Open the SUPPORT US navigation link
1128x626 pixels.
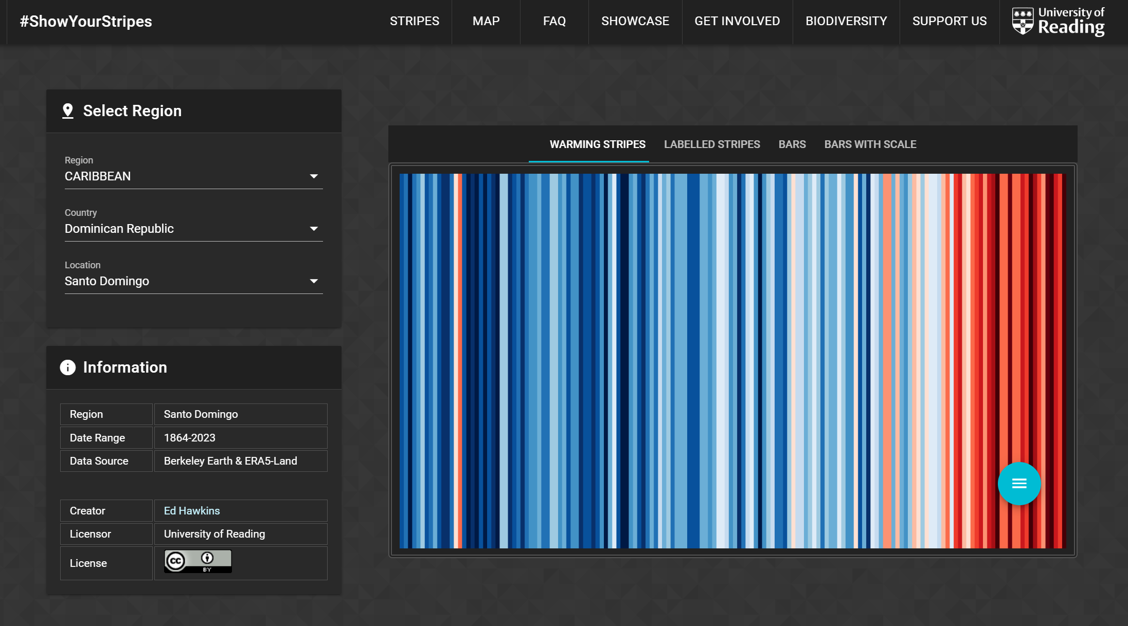coord(949,21)
